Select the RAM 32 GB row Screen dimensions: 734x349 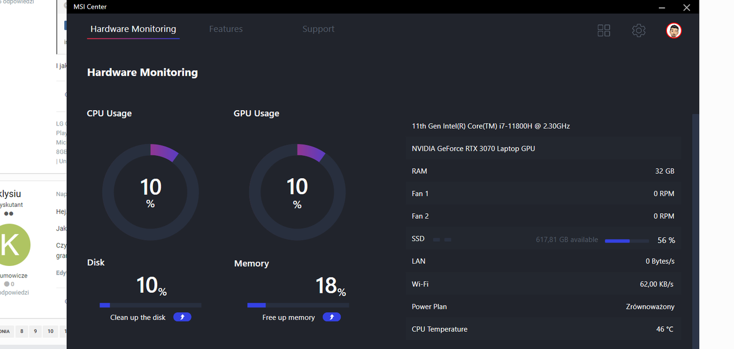tap(543, 171)
